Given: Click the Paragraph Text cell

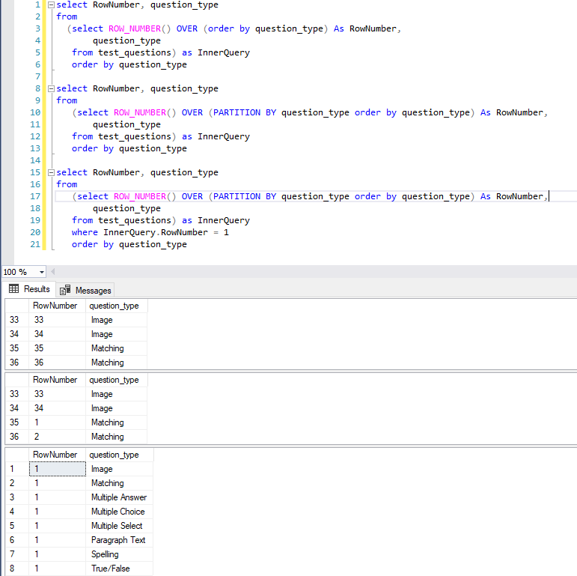Looking at the screenshot, I should pos(119,540).
